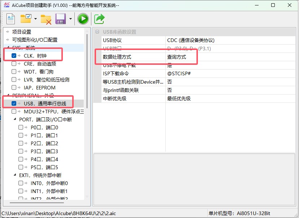The width and height of the screenshot is (299, 218).
Task: Click the green run/generate icon
Action: [83, 19]
